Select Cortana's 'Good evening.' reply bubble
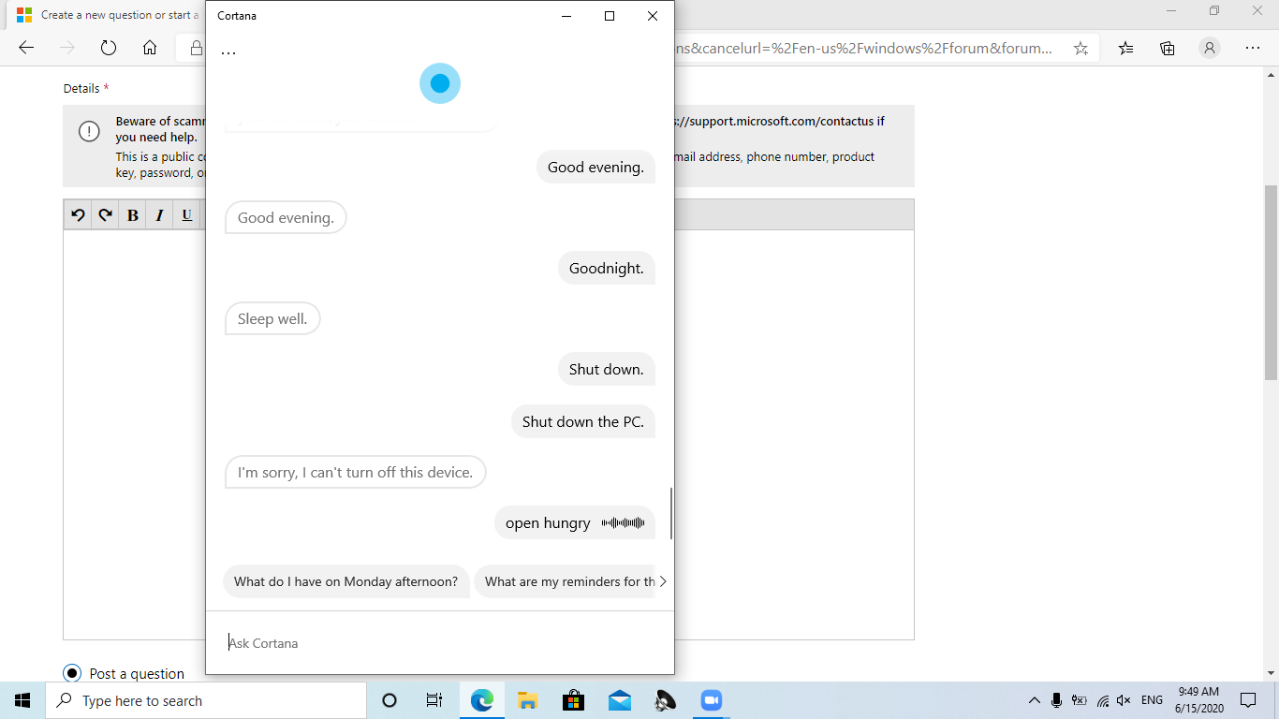 (x=286, y=218)
